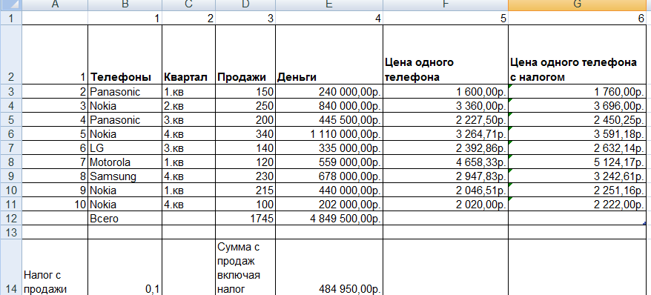This screenshot has height=295, width=651.
Task: Click total money cell 4 849 500,00р.
Action: (329, 218)
